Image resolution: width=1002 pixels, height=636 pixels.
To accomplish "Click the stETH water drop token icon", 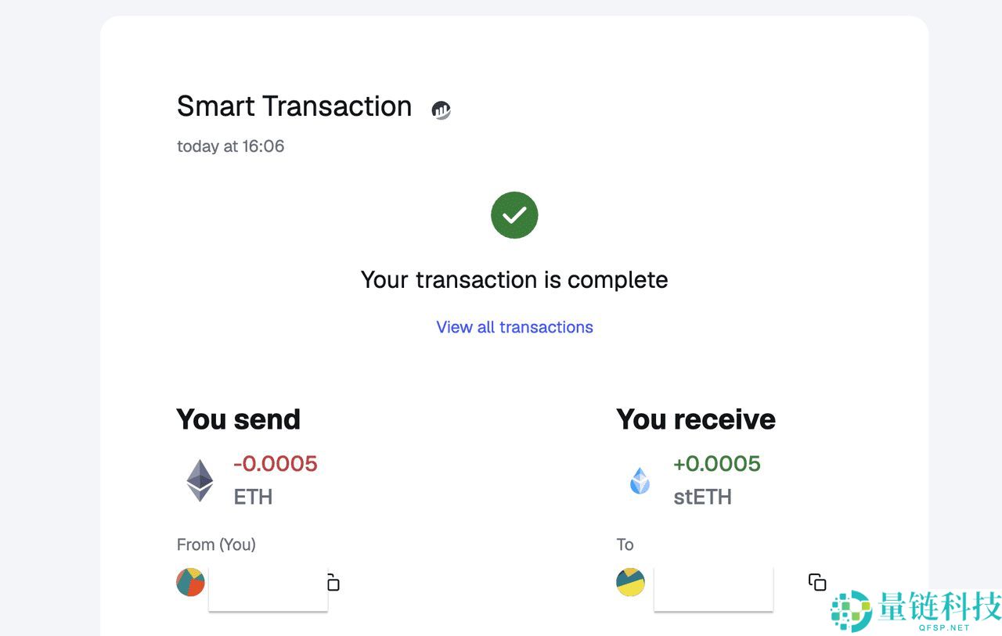I will point(640,480).
